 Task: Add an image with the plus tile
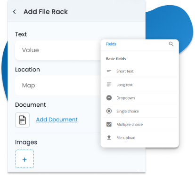pos(24,159)
